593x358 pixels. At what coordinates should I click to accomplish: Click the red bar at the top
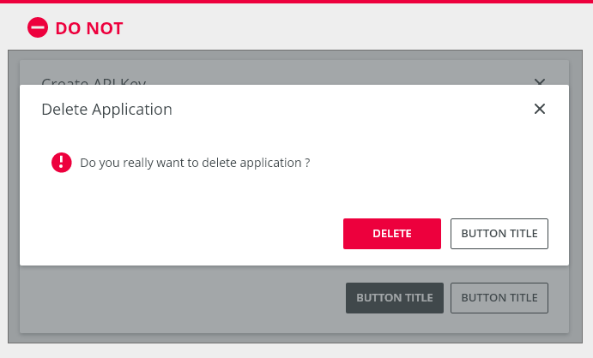tap(297, 2)
